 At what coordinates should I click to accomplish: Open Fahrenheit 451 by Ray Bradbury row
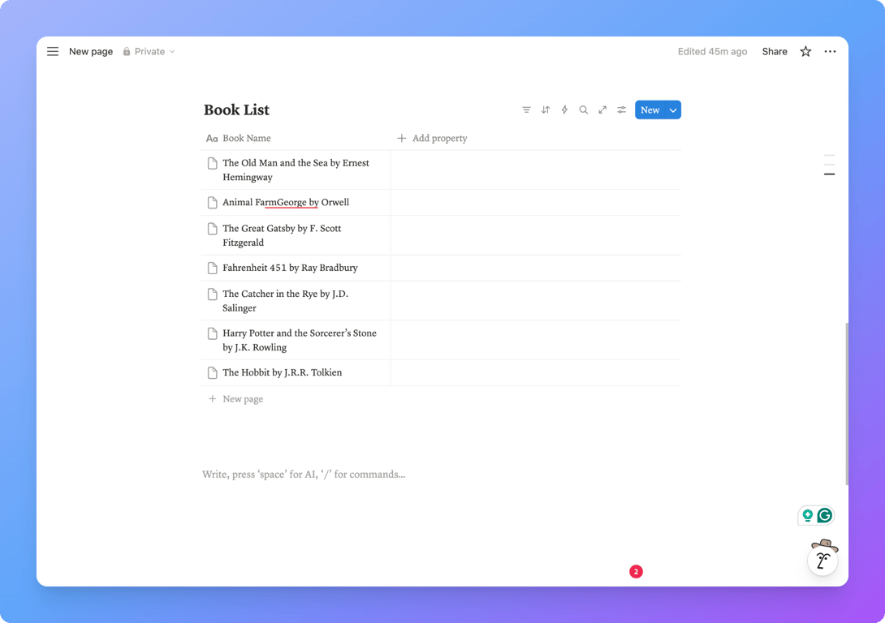pyautogui.click(x=290, y=268)
